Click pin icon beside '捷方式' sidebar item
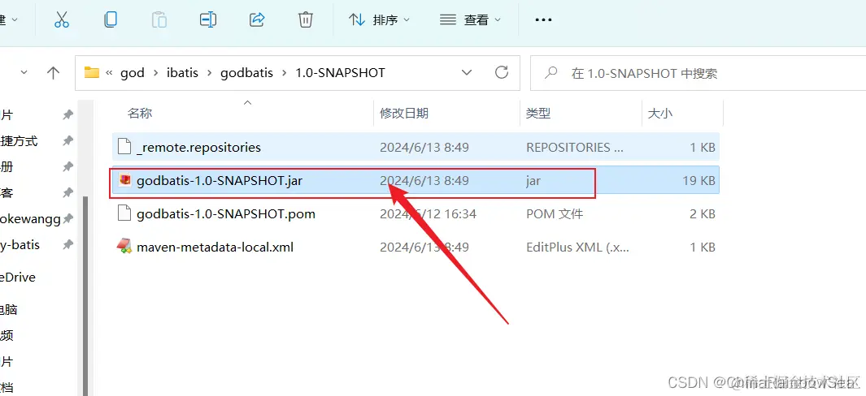Screen dimensions: 866x396 tap(67, 140)
